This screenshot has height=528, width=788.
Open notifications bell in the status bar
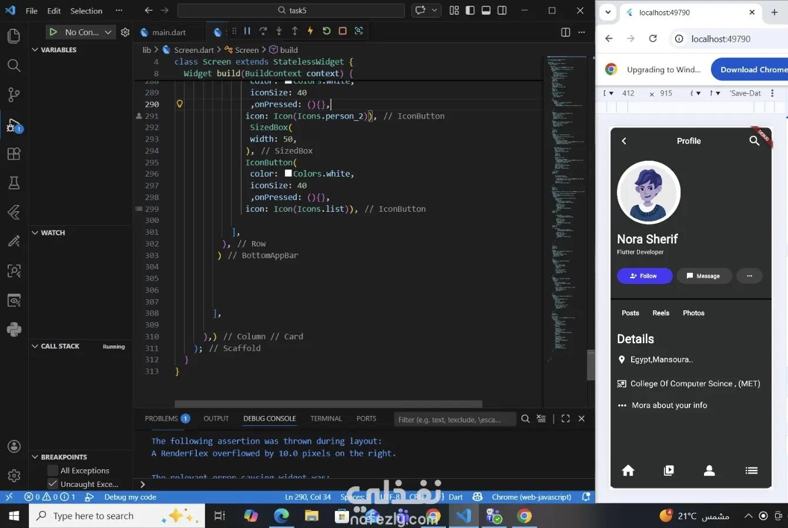pyautogui.click(x=586, y=497)
